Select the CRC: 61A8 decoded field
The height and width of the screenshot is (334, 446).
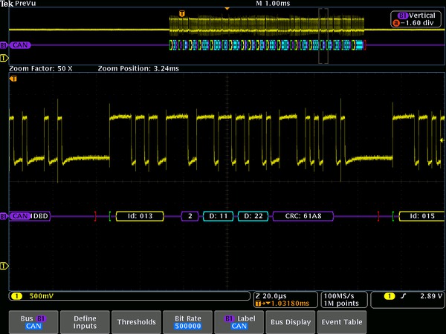(x=303, y=216)
